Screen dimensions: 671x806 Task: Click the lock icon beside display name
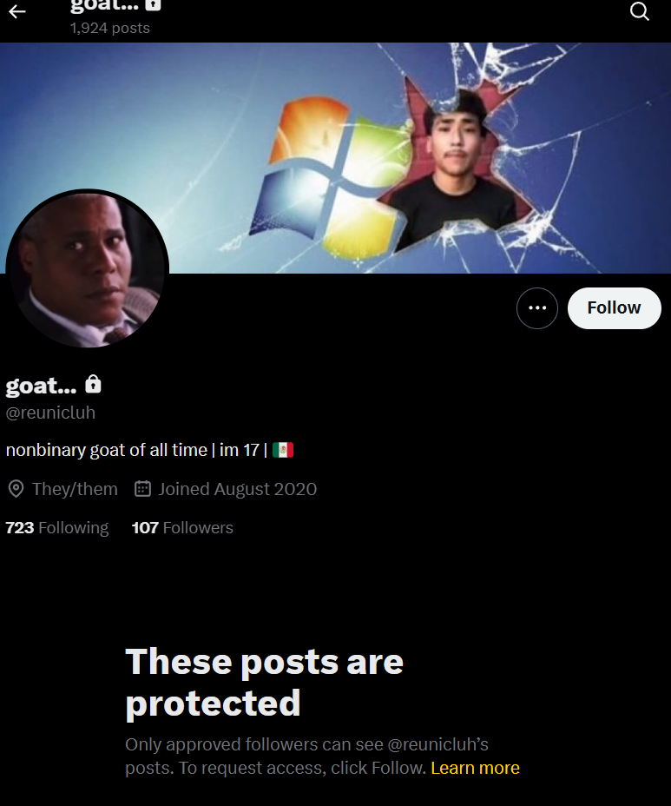point(93,384)
